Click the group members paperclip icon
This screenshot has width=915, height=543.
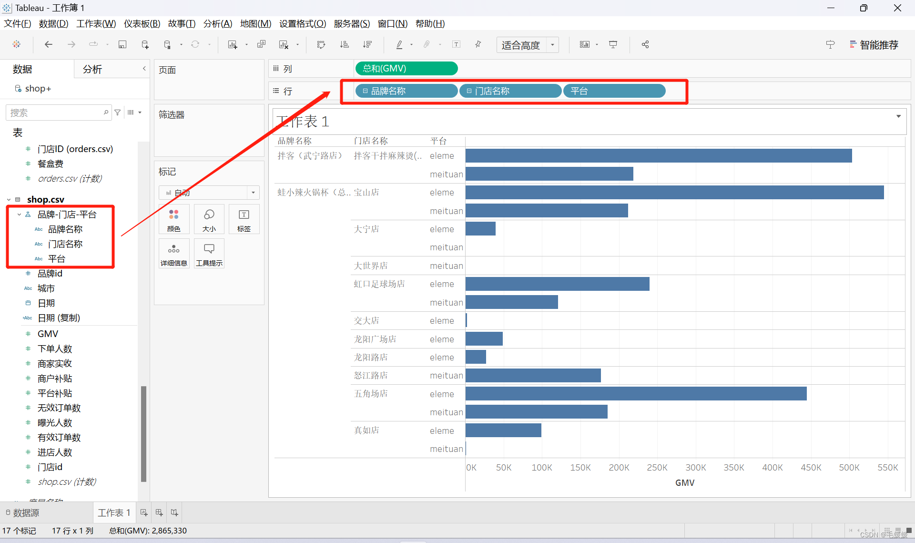pos(427,44)
